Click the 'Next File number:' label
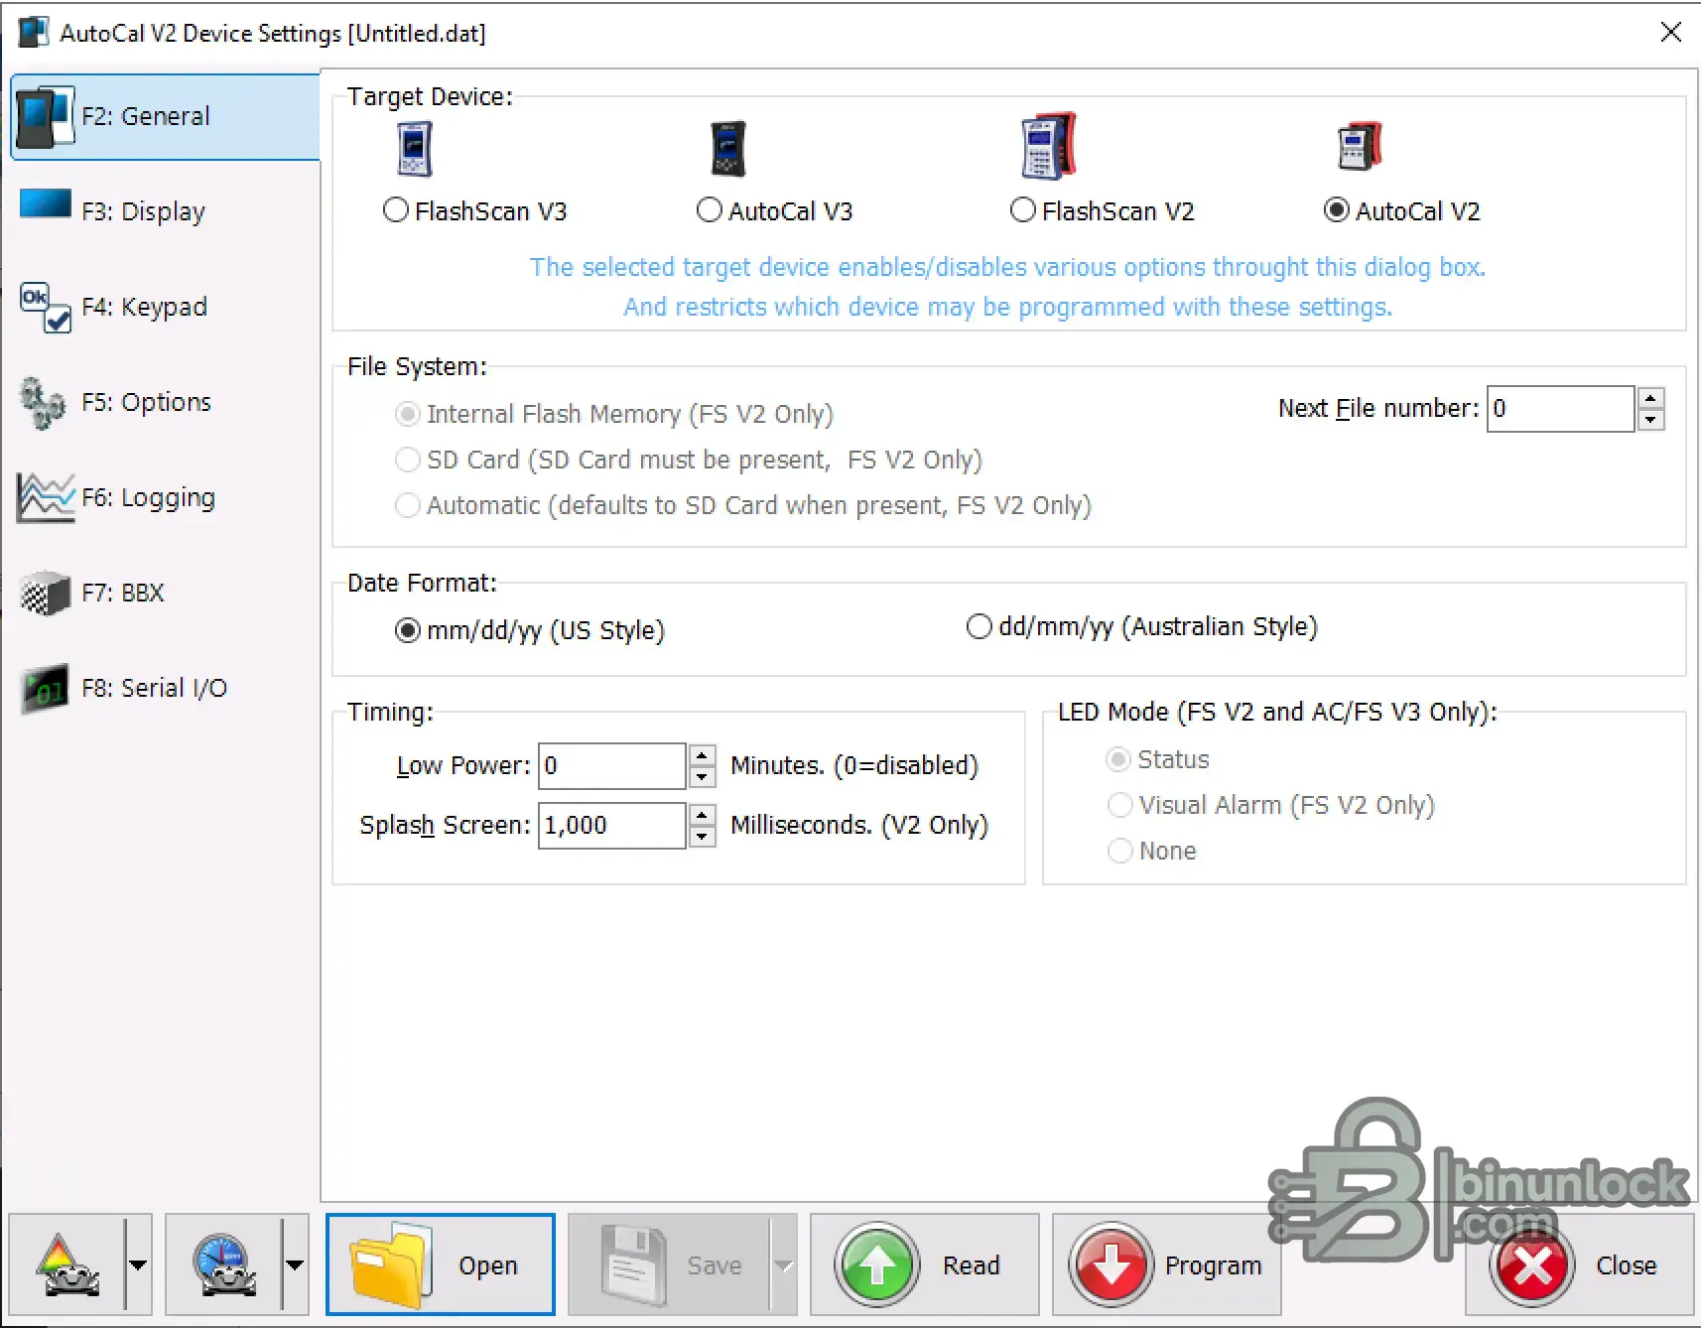The image size is (1701, 1328). click(1378, 408)
